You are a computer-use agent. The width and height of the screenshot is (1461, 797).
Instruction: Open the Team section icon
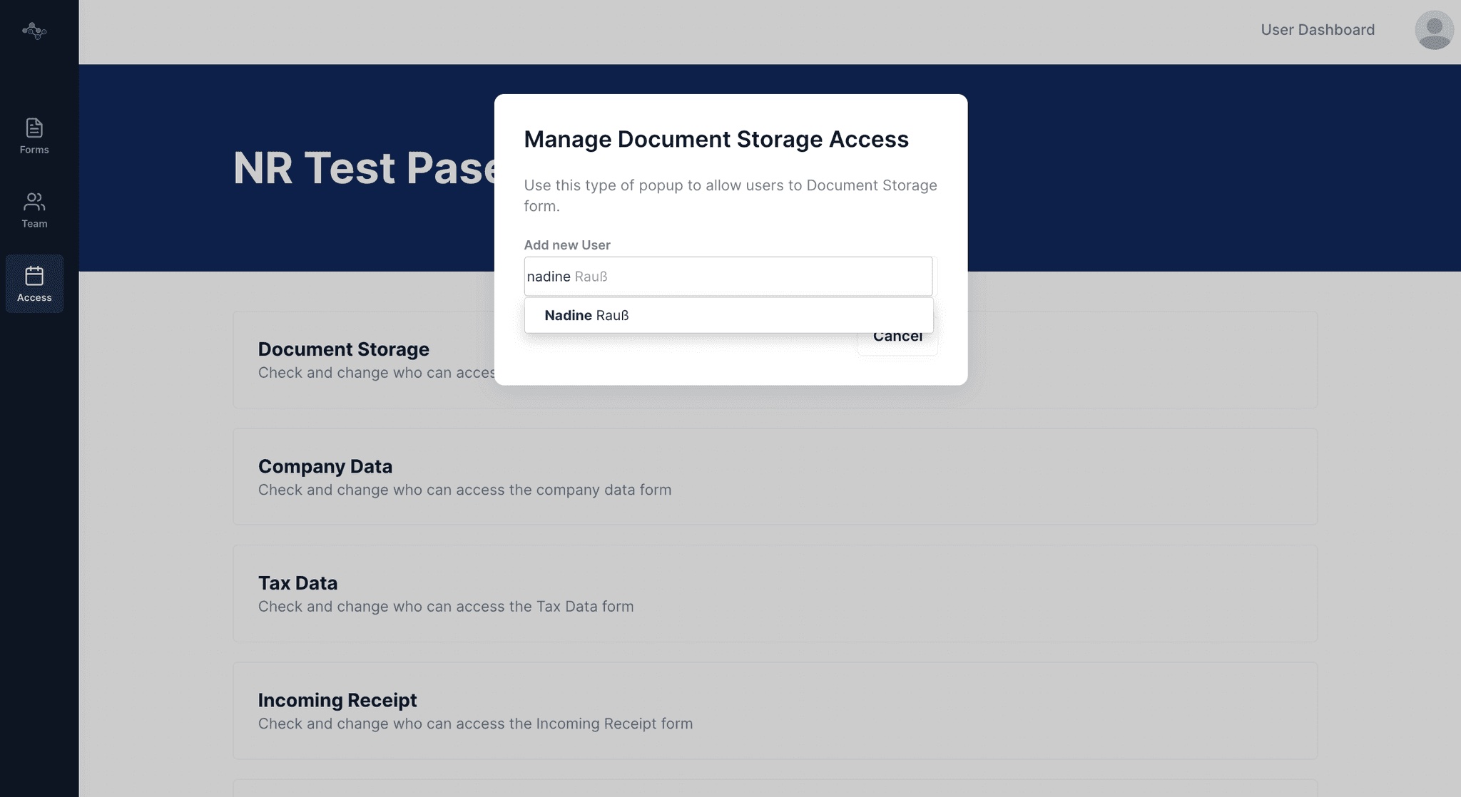pos(34,202)
